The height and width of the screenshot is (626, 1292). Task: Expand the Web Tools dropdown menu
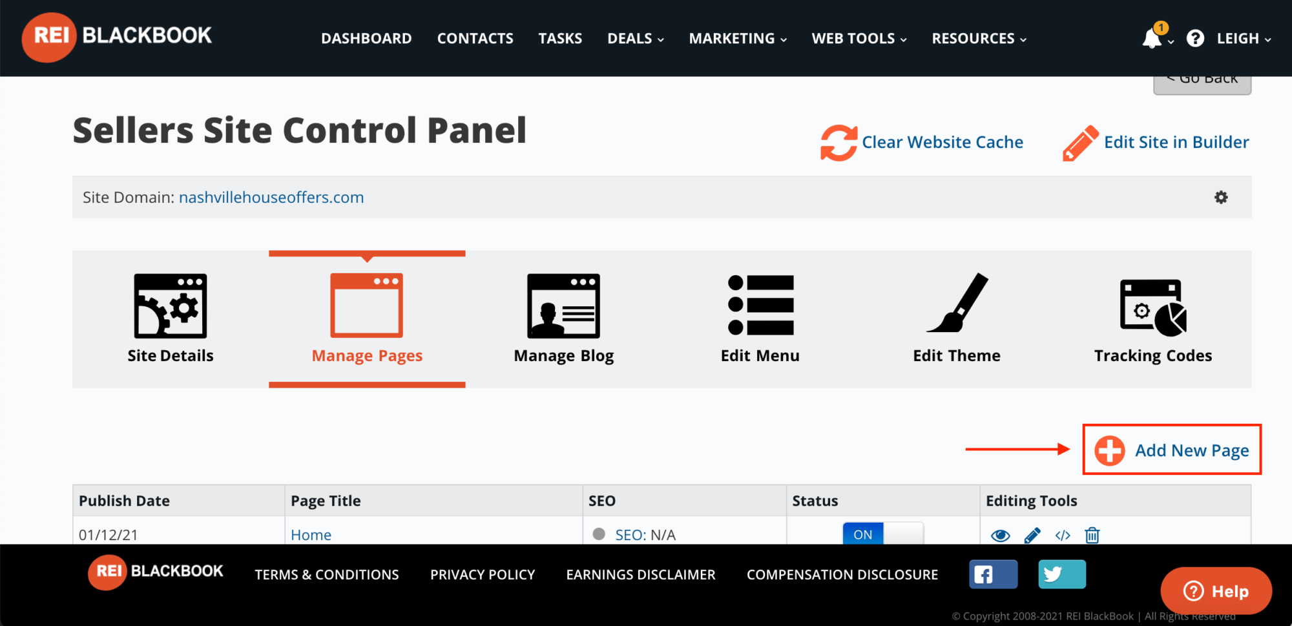pyautogui.click(x=859, y=39)
